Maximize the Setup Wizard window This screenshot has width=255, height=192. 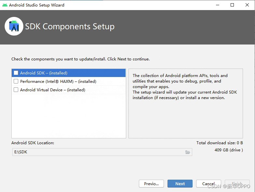click(x=232, y=5)
